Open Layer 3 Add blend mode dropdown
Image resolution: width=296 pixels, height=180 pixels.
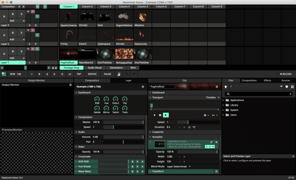click(x=17, y=21)
